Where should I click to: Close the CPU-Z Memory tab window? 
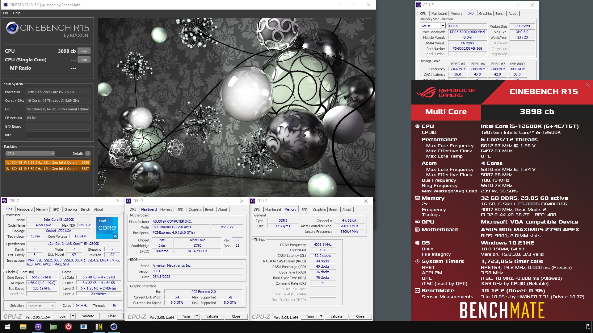366,201
